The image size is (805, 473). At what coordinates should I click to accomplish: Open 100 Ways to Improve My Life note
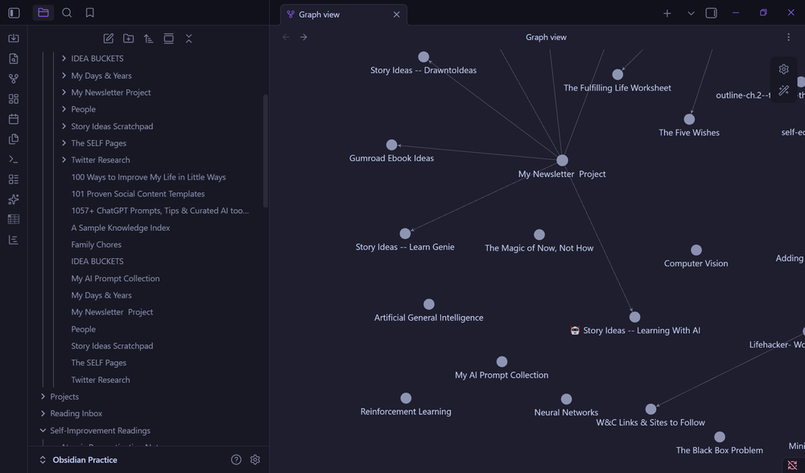(x=148, y=177)
